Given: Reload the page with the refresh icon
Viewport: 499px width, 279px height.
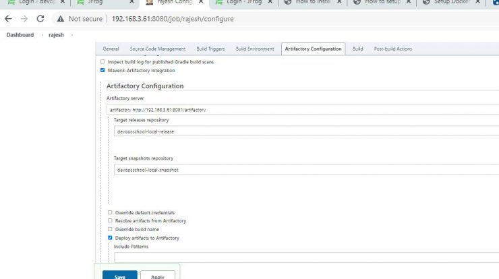Looking at the screenshot, I should pos(40,19).
